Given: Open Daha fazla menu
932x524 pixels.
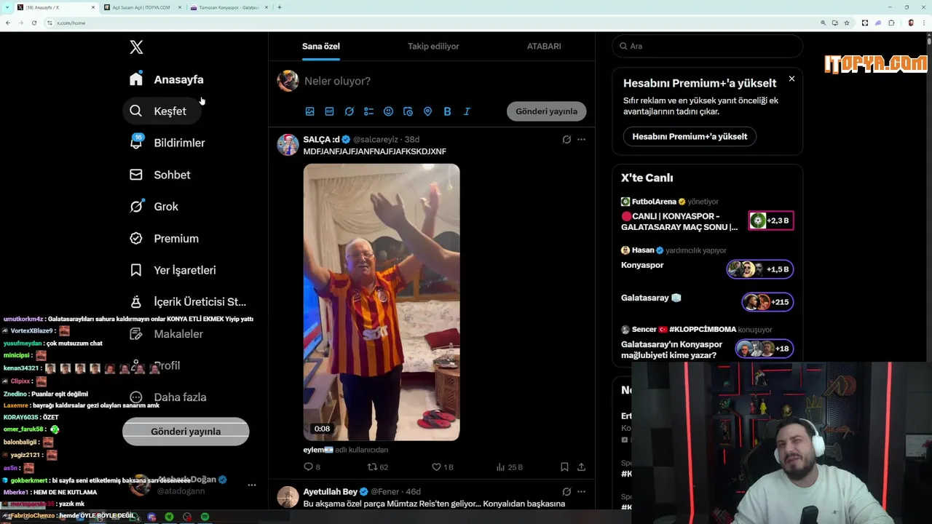Looking at the screenshot, I should click(169, 397).
